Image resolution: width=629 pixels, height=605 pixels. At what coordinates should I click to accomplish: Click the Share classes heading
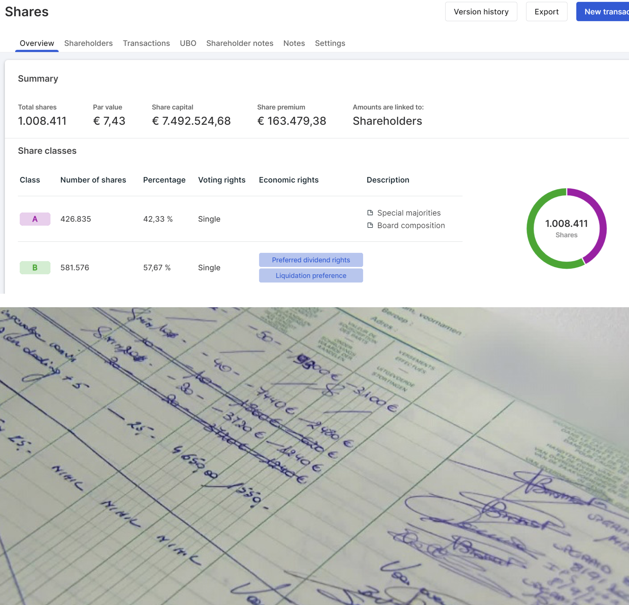pos(47,151)
